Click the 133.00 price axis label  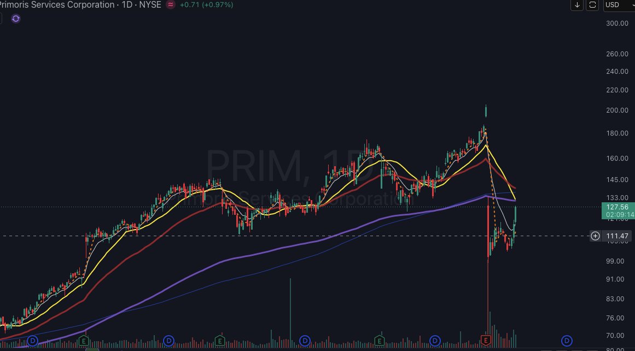(617, 197)
